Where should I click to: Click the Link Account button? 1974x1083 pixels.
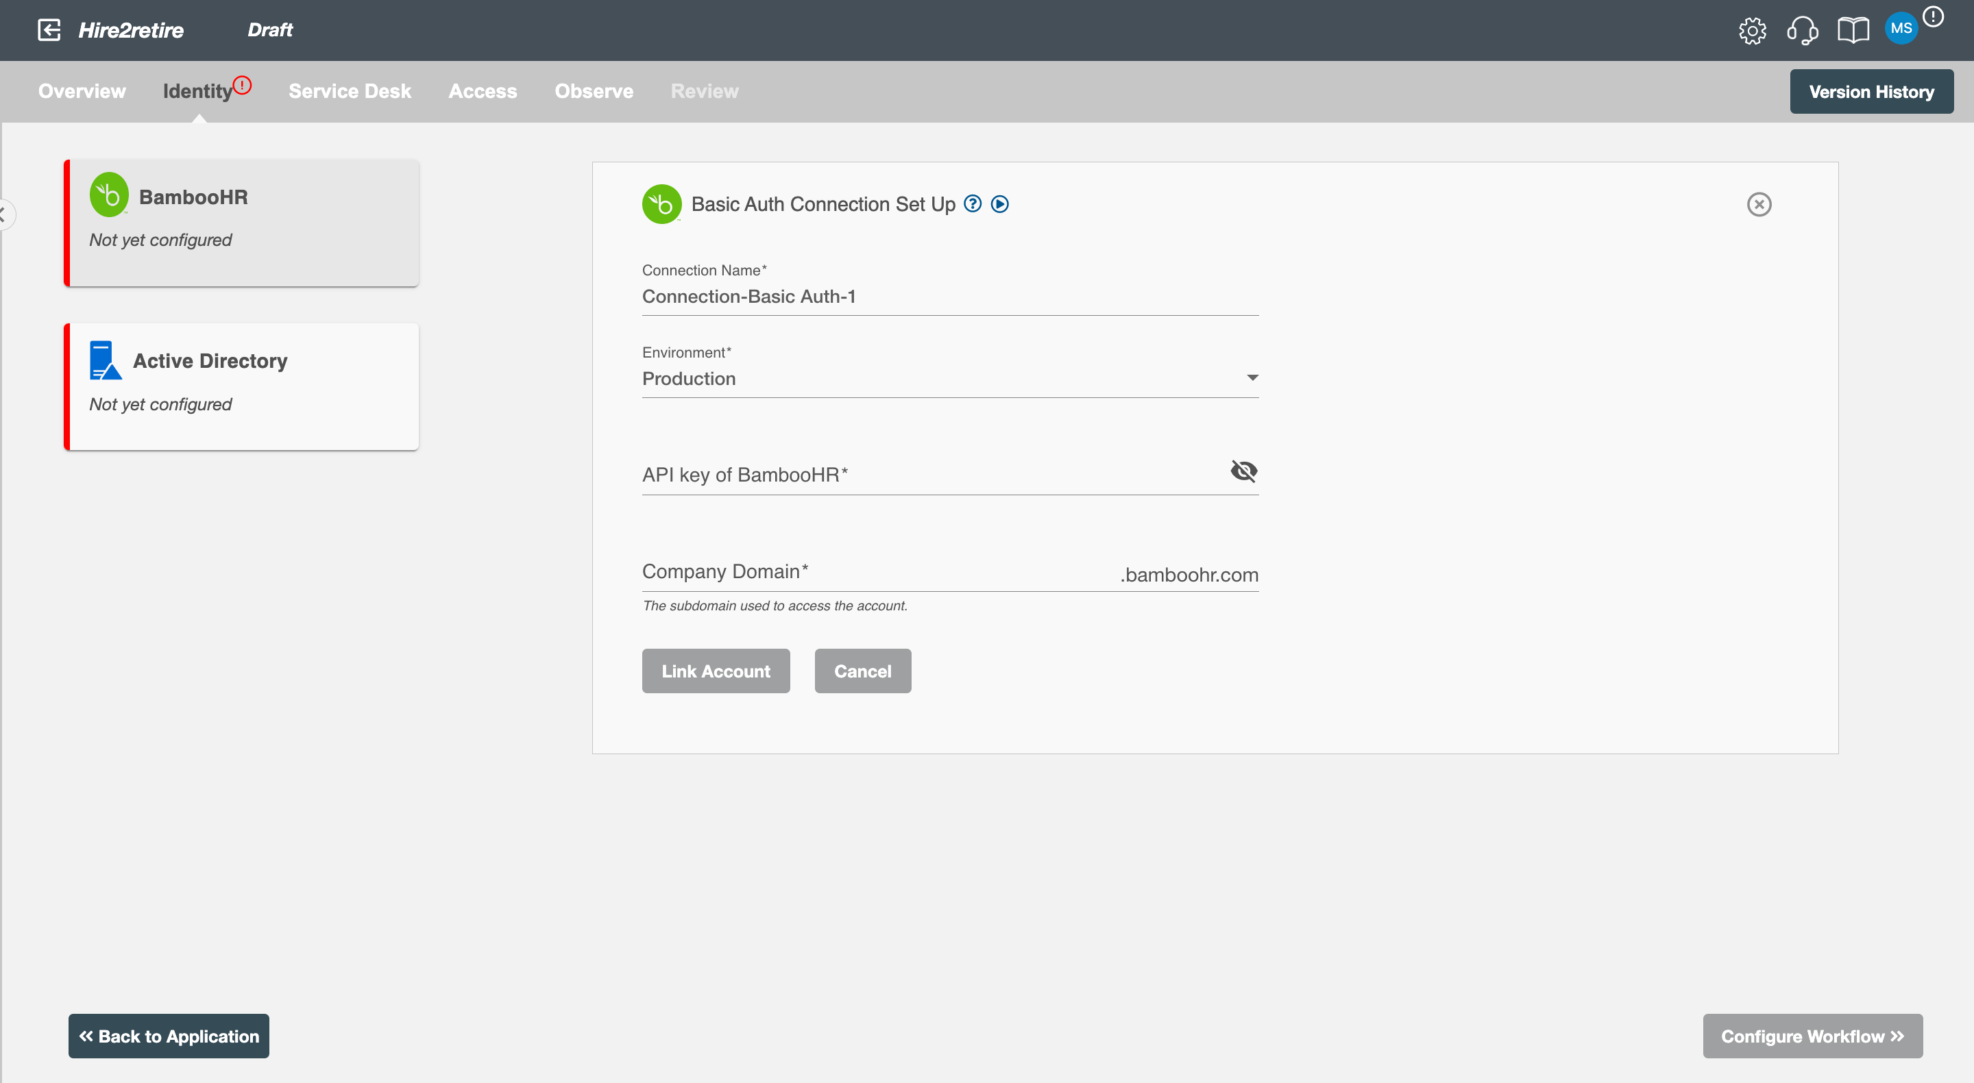[x=716, y=671]
